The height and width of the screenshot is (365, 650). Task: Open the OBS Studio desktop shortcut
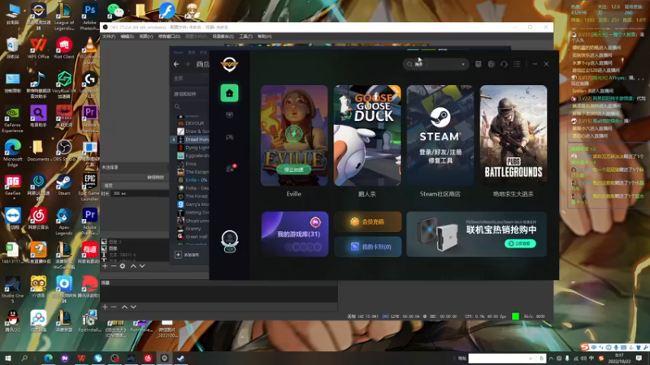(x=64, y=151)
